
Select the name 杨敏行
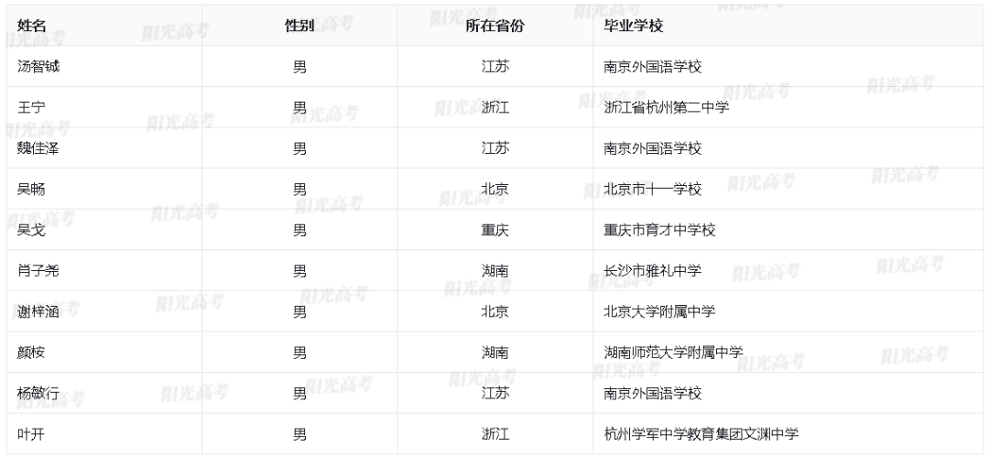[38, 393]
